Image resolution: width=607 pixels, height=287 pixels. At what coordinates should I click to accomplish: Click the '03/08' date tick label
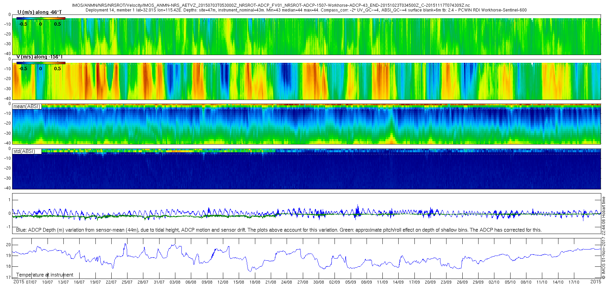pos(175,282)
